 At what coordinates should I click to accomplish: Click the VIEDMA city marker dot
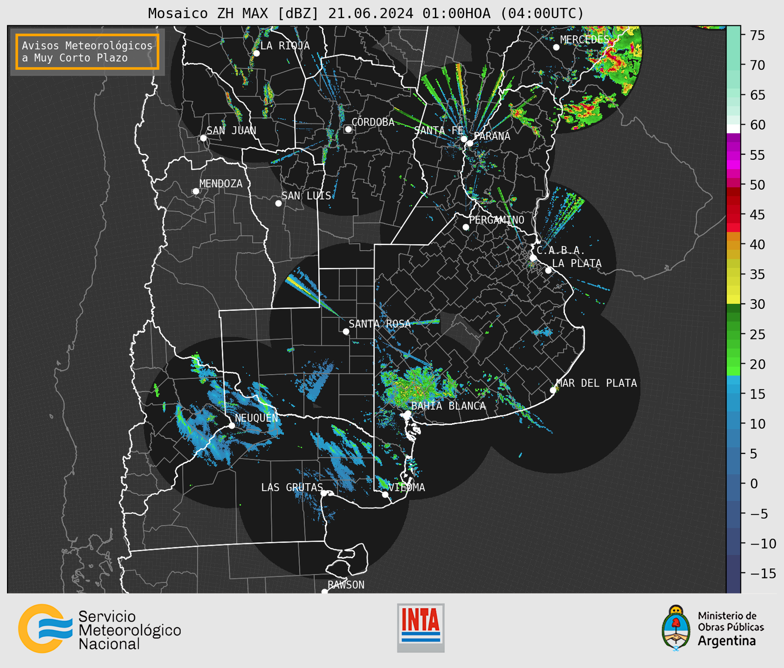click(385, 495)
